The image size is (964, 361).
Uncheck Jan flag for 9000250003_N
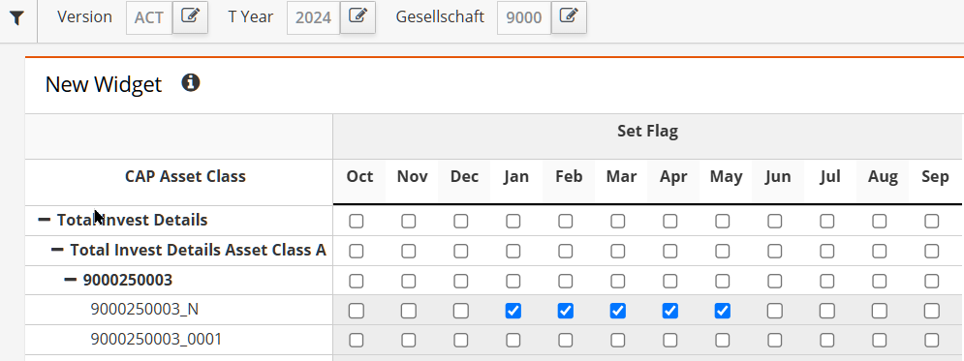513,312
